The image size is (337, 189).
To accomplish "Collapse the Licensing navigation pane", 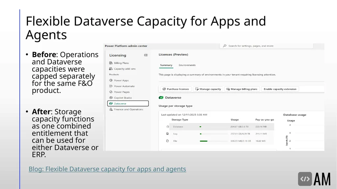I will (146, 55).
